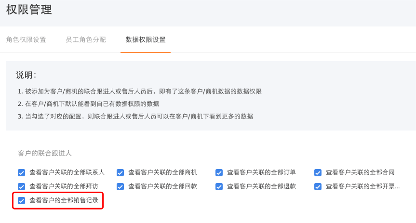Toggle 查看客户关联的全部拜访 checkbox
Screen dimensions: 416x223
tap(22, 186)
